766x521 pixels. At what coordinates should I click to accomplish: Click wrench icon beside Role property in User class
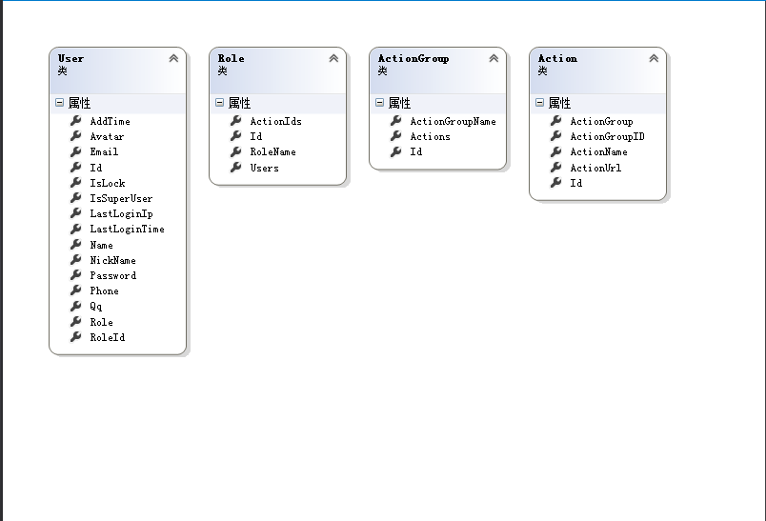pyautogui.click(x=75, y=321)
